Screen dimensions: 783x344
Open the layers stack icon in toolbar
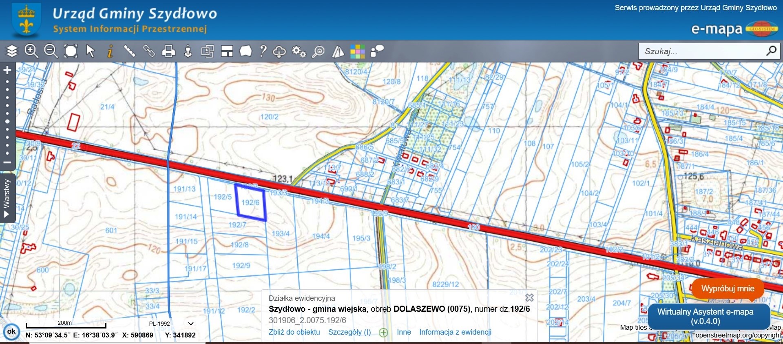[x=12, y=51]
